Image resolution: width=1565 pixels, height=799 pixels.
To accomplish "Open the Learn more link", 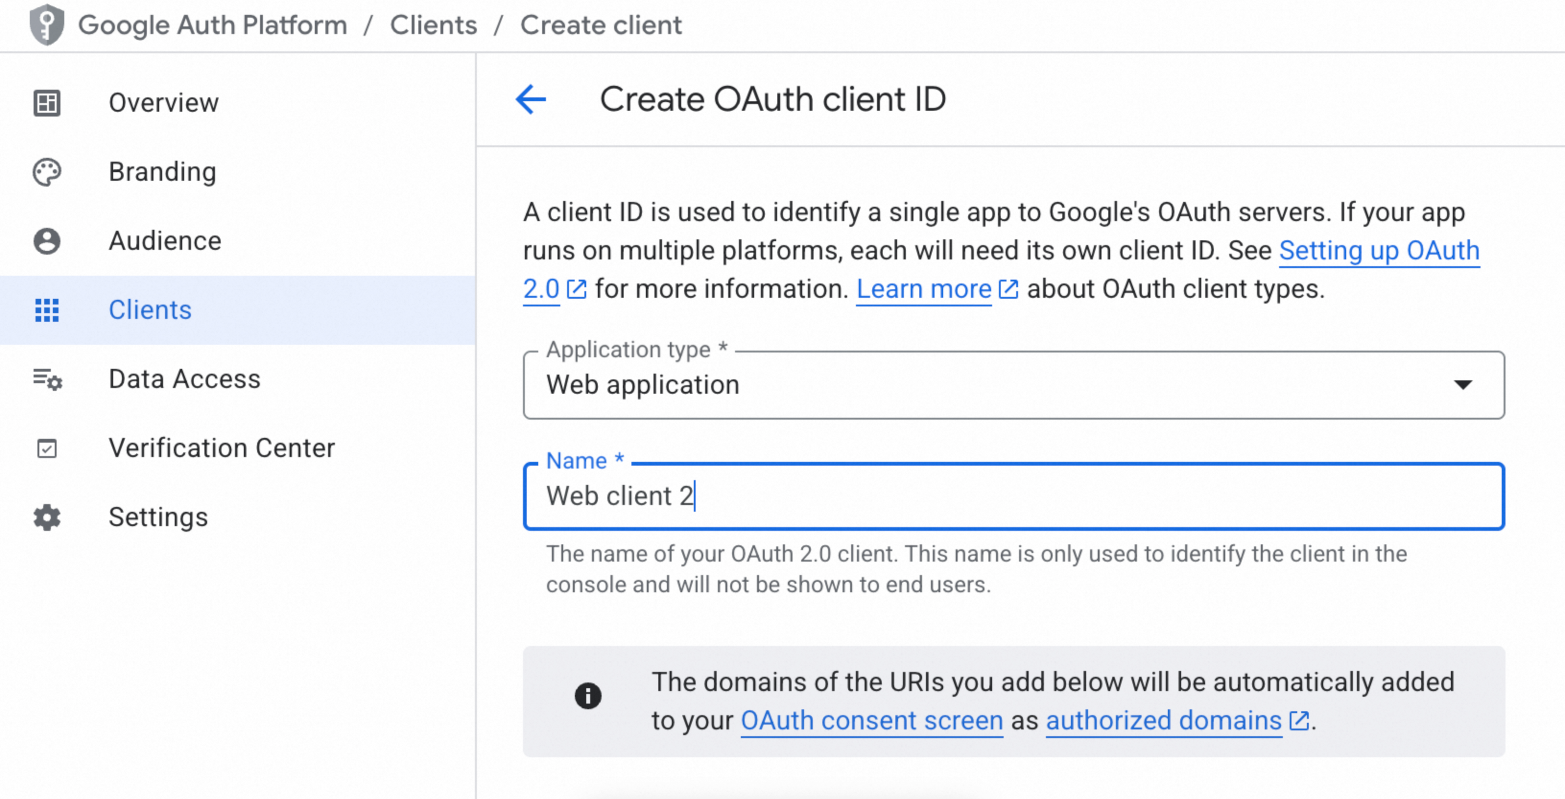I will pyautogui.click(x=924, y=289).
